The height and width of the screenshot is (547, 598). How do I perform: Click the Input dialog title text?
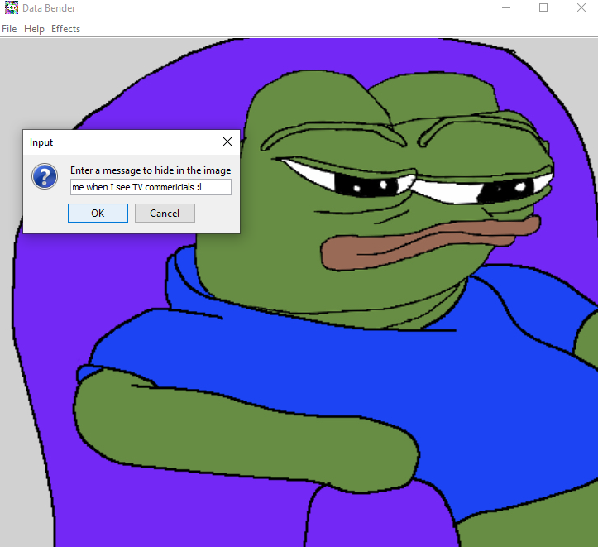coord(41,142)
